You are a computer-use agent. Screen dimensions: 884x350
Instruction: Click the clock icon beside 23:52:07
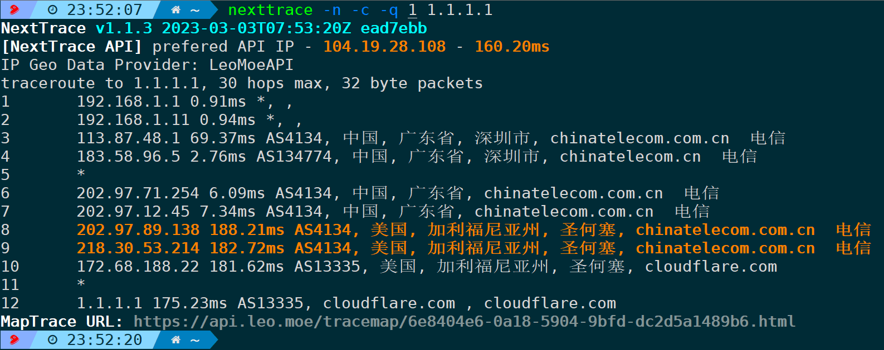(53, 10)
